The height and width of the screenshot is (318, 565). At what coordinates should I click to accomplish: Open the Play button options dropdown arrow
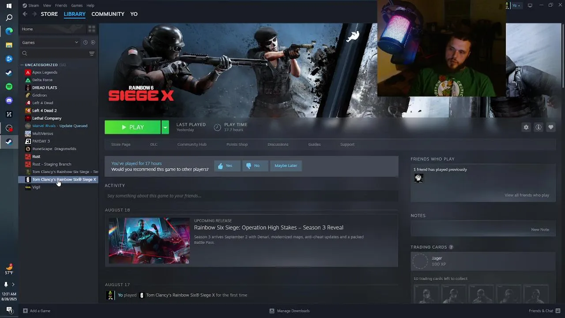pos(165,127)
